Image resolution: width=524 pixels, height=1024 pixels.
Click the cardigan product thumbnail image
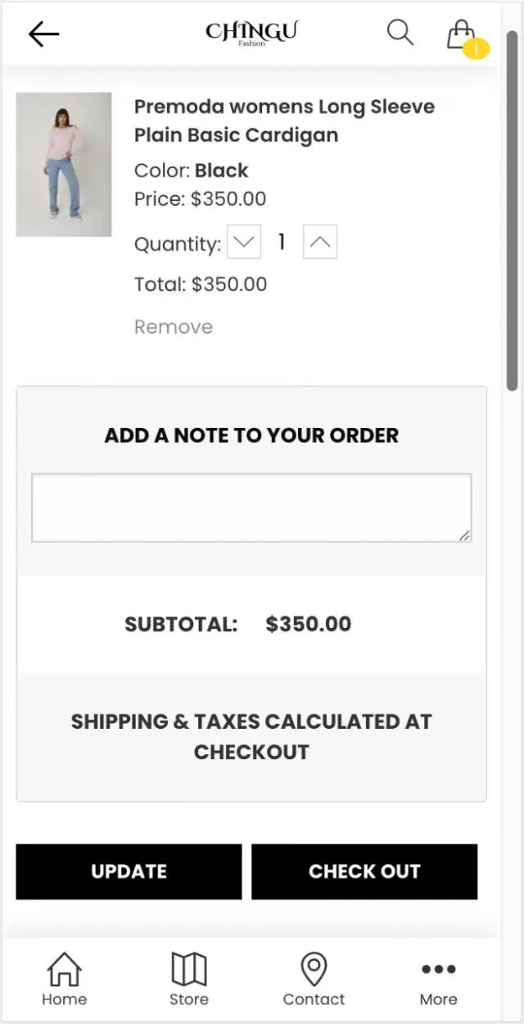tap(64, 164)
